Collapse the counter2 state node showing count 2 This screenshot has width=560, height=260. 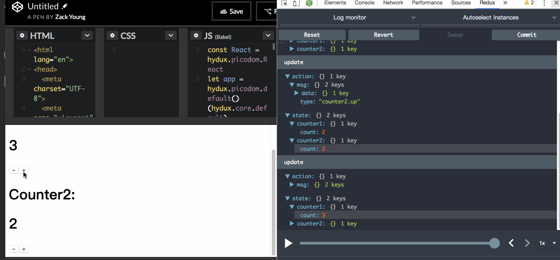(292, 141)
